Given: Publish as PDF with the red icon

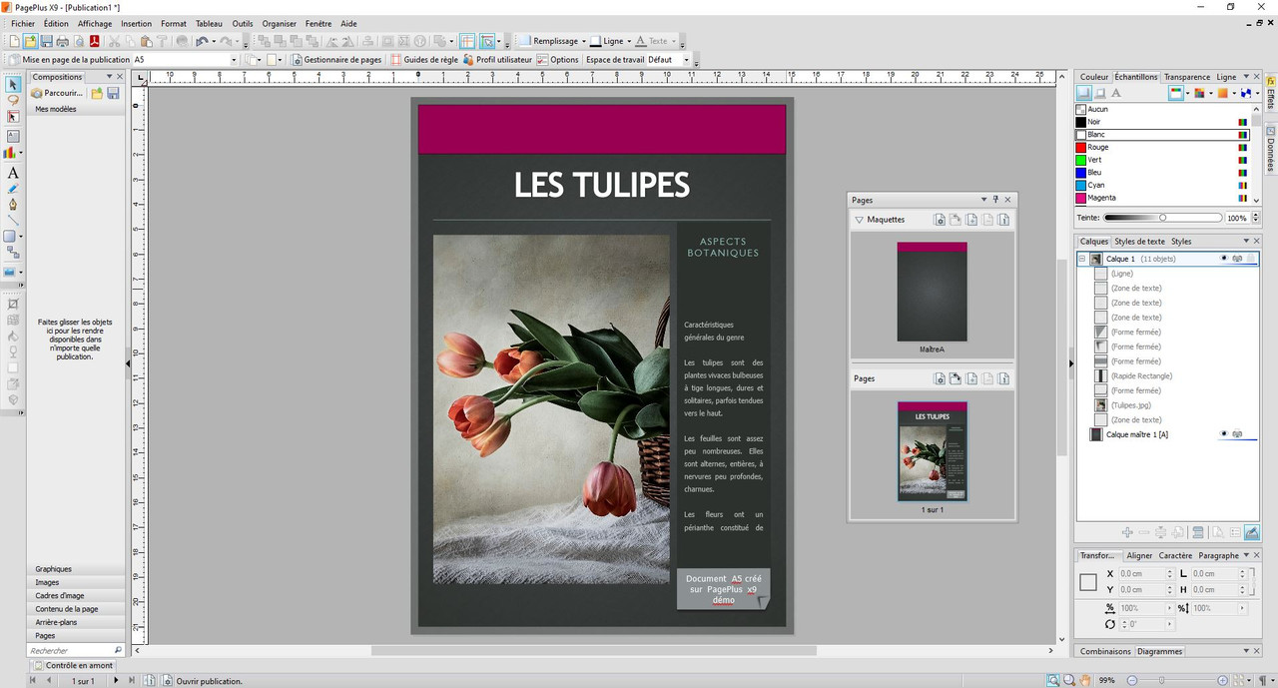Looking at the screenshot, I should [95, 41].
